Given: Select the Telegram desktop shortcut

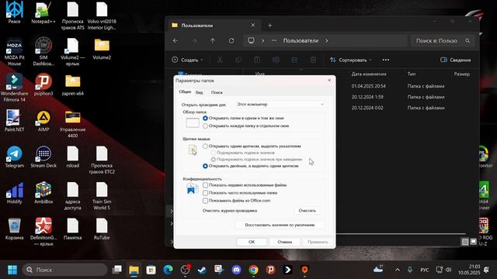Looking at the screenshot, I should (14, 157).
